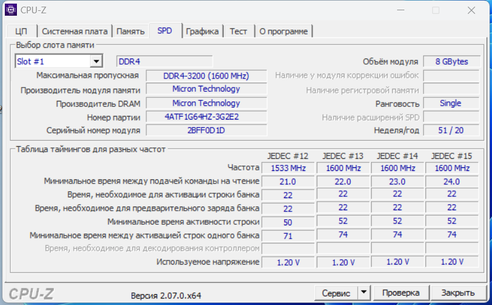Image resolution: width=492 pixels, height=305 pixels.
Task: Click the Номер партии label
Action: click(114, 118)
